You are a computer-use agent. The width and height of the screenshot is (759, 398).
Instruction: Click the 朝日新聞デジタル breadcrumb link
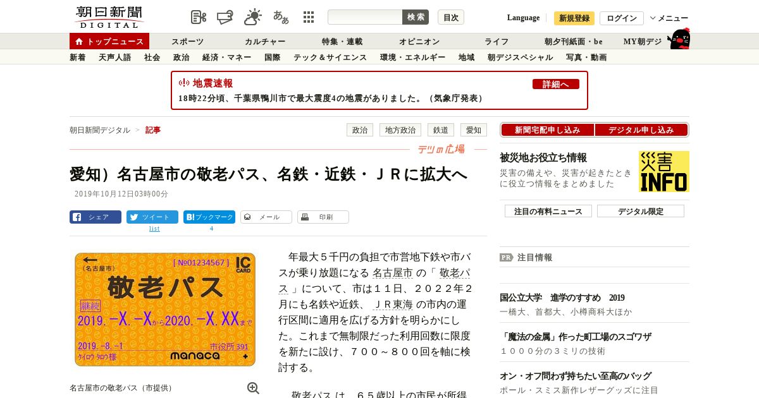100,130
